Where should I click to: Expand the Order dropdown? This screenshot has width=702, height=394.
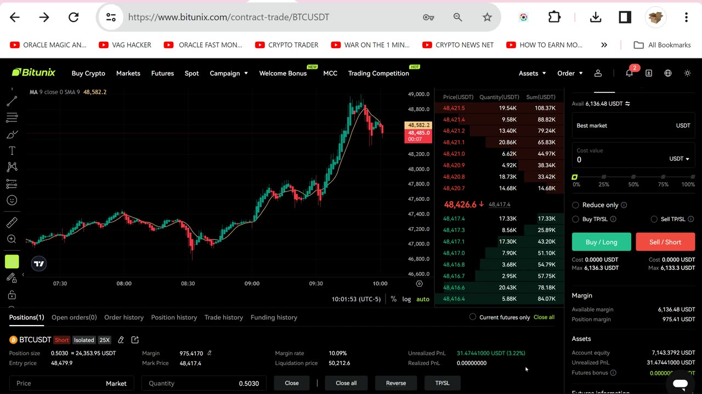(570, 73)
